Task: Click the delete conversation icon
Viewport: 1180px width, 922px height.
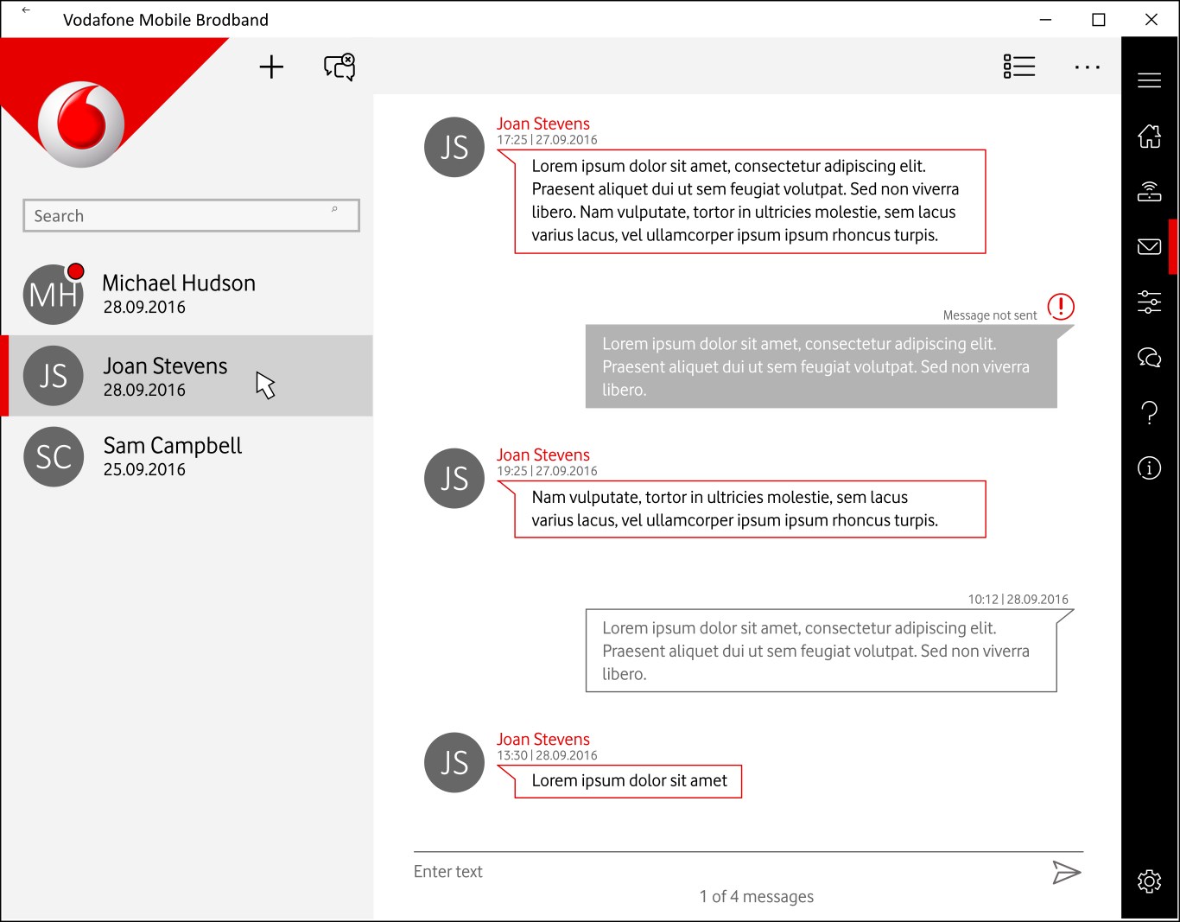Action: [x=339, y=67]
